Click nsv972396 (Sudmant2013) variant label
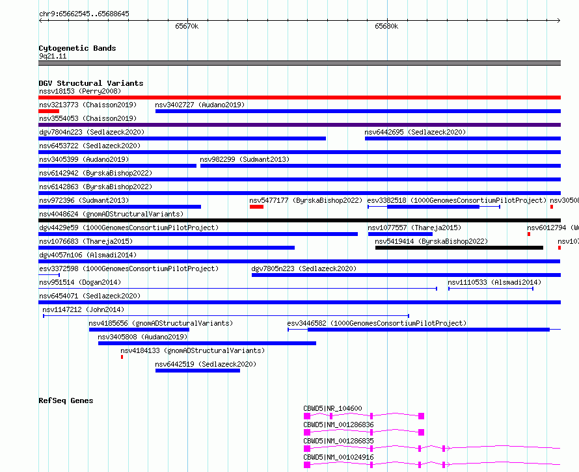Image resolution: width=579 pixels, height=472 pixels. [x=84, y=200]
